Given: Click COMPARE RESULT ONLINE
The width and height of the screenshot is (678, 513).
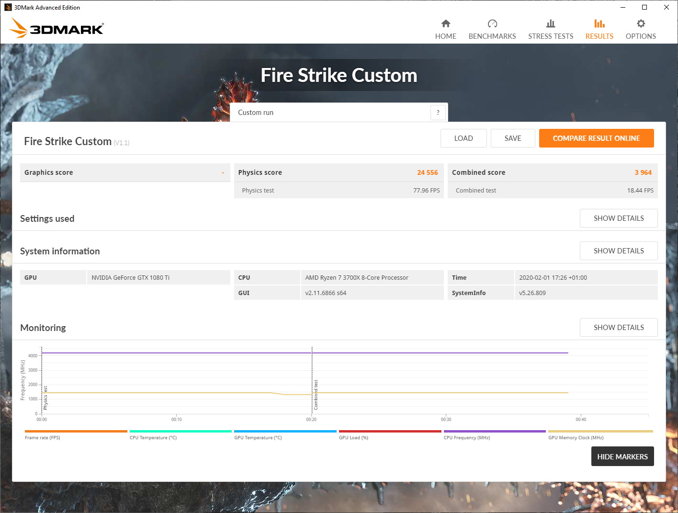Looking at the screenshot, I should (x=596, y=138).
